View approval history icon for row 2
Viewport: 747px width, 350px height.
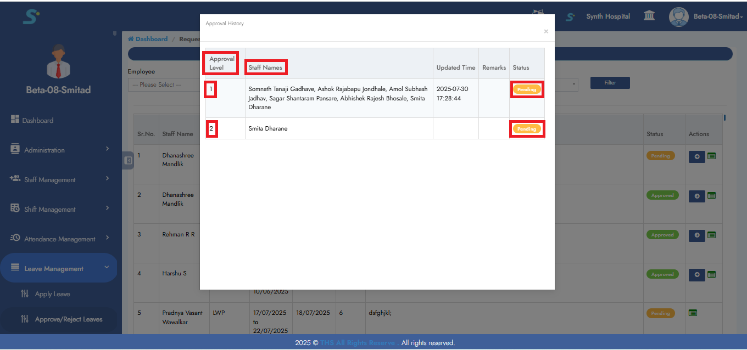(x=712, y=196)
